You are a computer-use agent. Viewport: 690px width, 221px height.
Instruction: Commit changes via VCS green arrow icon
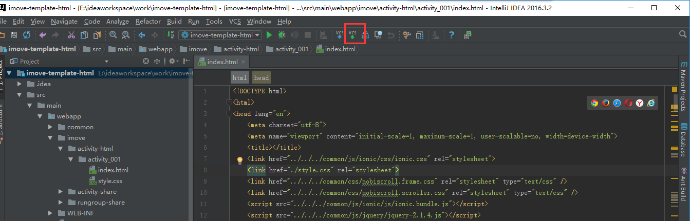(x=353, y=35)
